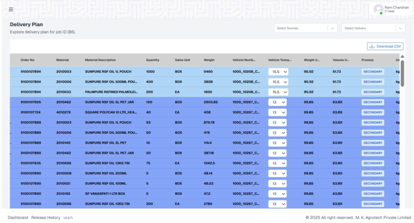The height and width of the screenshot is (223, 414).
Task: Click version label v0.9.71
Action: click(x=68, y=218)
